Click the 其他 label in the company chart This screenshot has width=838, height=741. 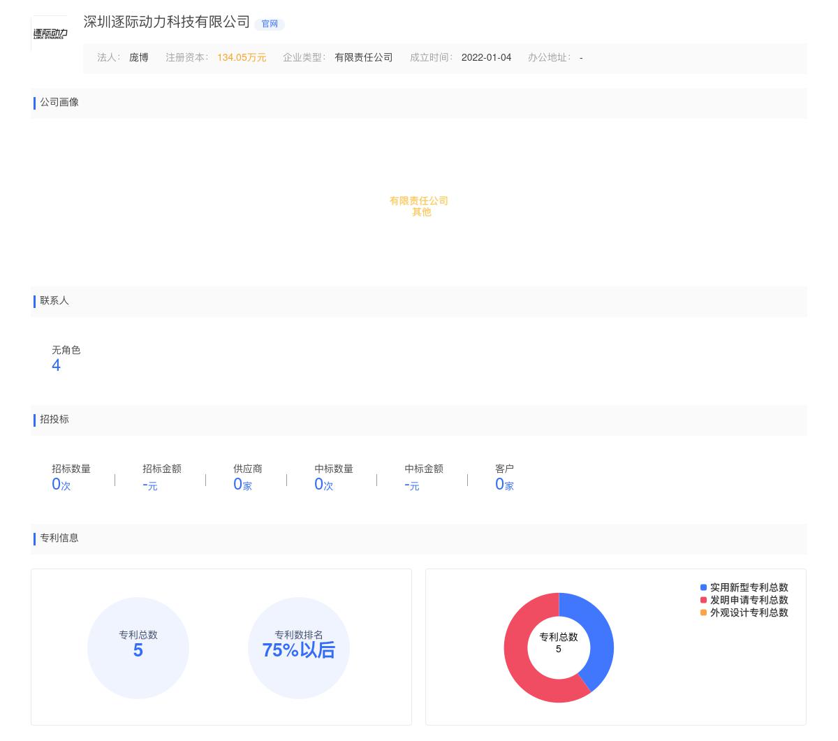pyautogui.click(x=421, y=212)
